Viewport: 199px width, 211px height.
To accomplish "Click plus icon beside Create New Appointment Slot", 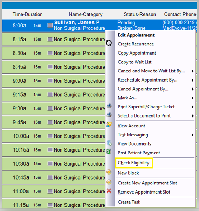I will point(109,182).
